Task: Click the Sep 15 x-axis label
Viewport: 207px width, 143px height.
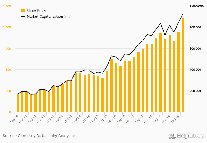Action: [104, 118]
